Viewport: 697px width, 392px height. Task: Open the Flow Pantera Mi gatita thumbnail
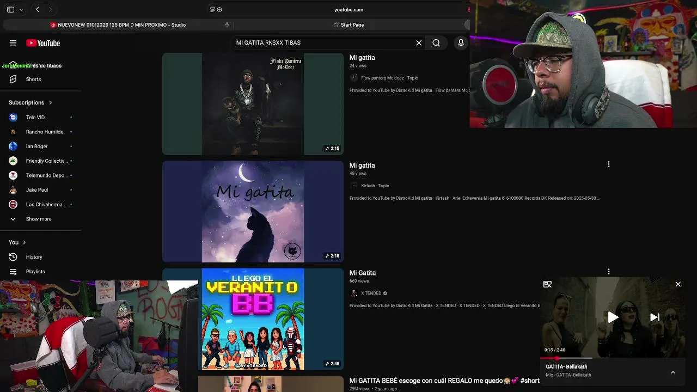click(253, 104)
